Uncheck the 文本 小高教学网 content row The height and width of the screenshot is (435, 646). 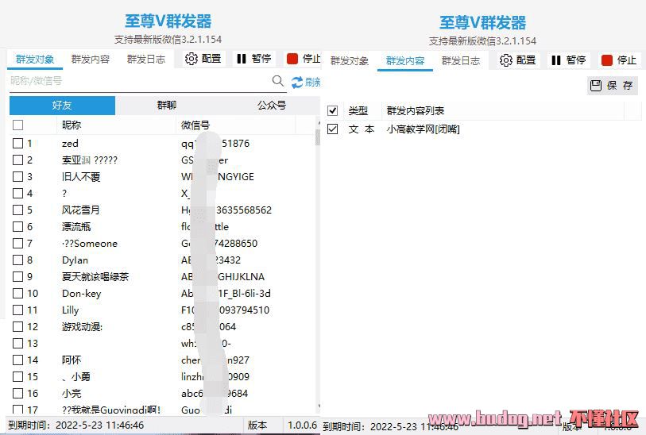click(x=332, y=129)
